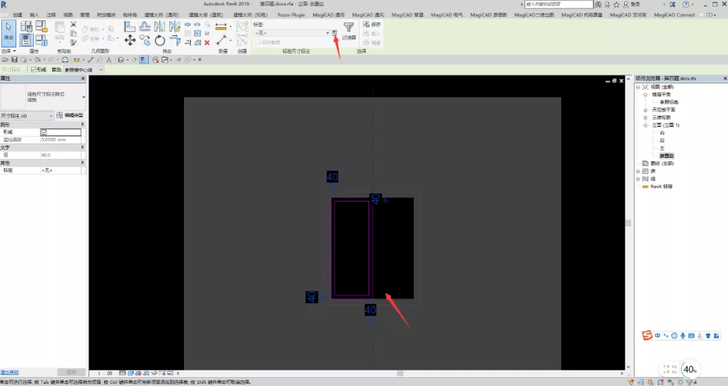Expand the Groups tree node
Screen dimensions: 728x386
tap(638, 178)
